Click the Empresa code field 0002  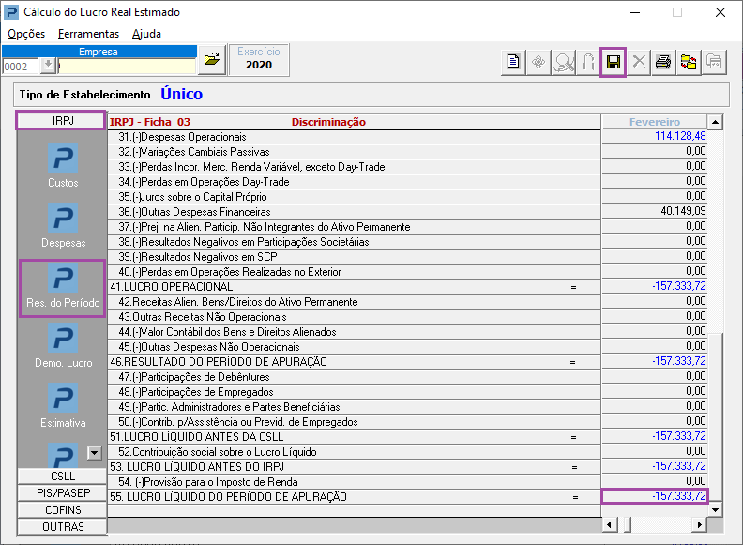tap(21, 67)
